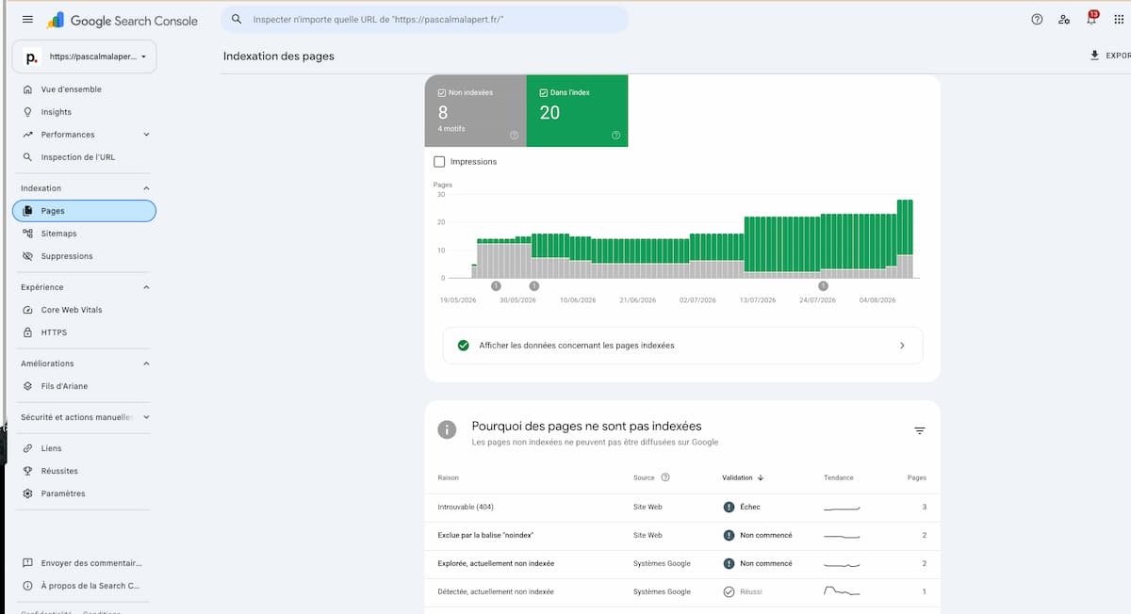This screenshot has width=1131, height=614.
Task: Open the Google apps grid
Action: (1118, 20)
